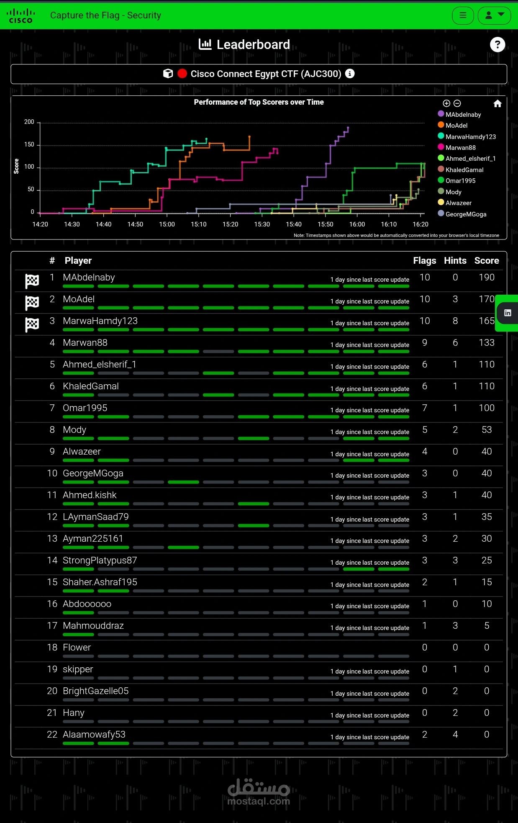Click the Capture the Flag - Security title
Screen dimensions: 518x823
[105, 15]
